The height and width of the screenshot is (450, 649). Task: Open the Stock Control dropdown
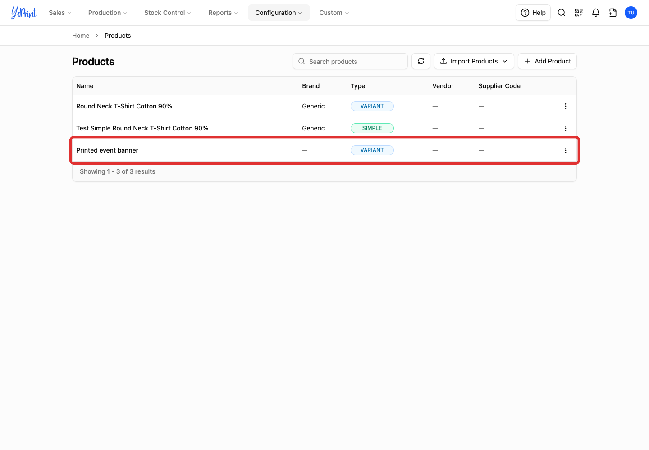pos(168,13)
